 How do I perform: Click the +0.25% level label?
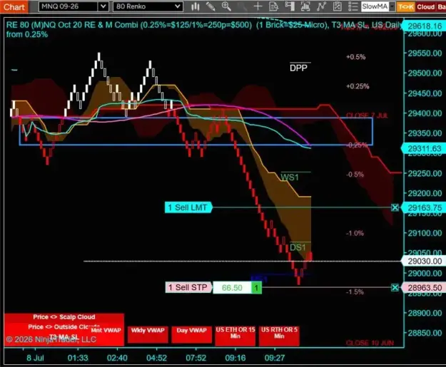(358, 86)
